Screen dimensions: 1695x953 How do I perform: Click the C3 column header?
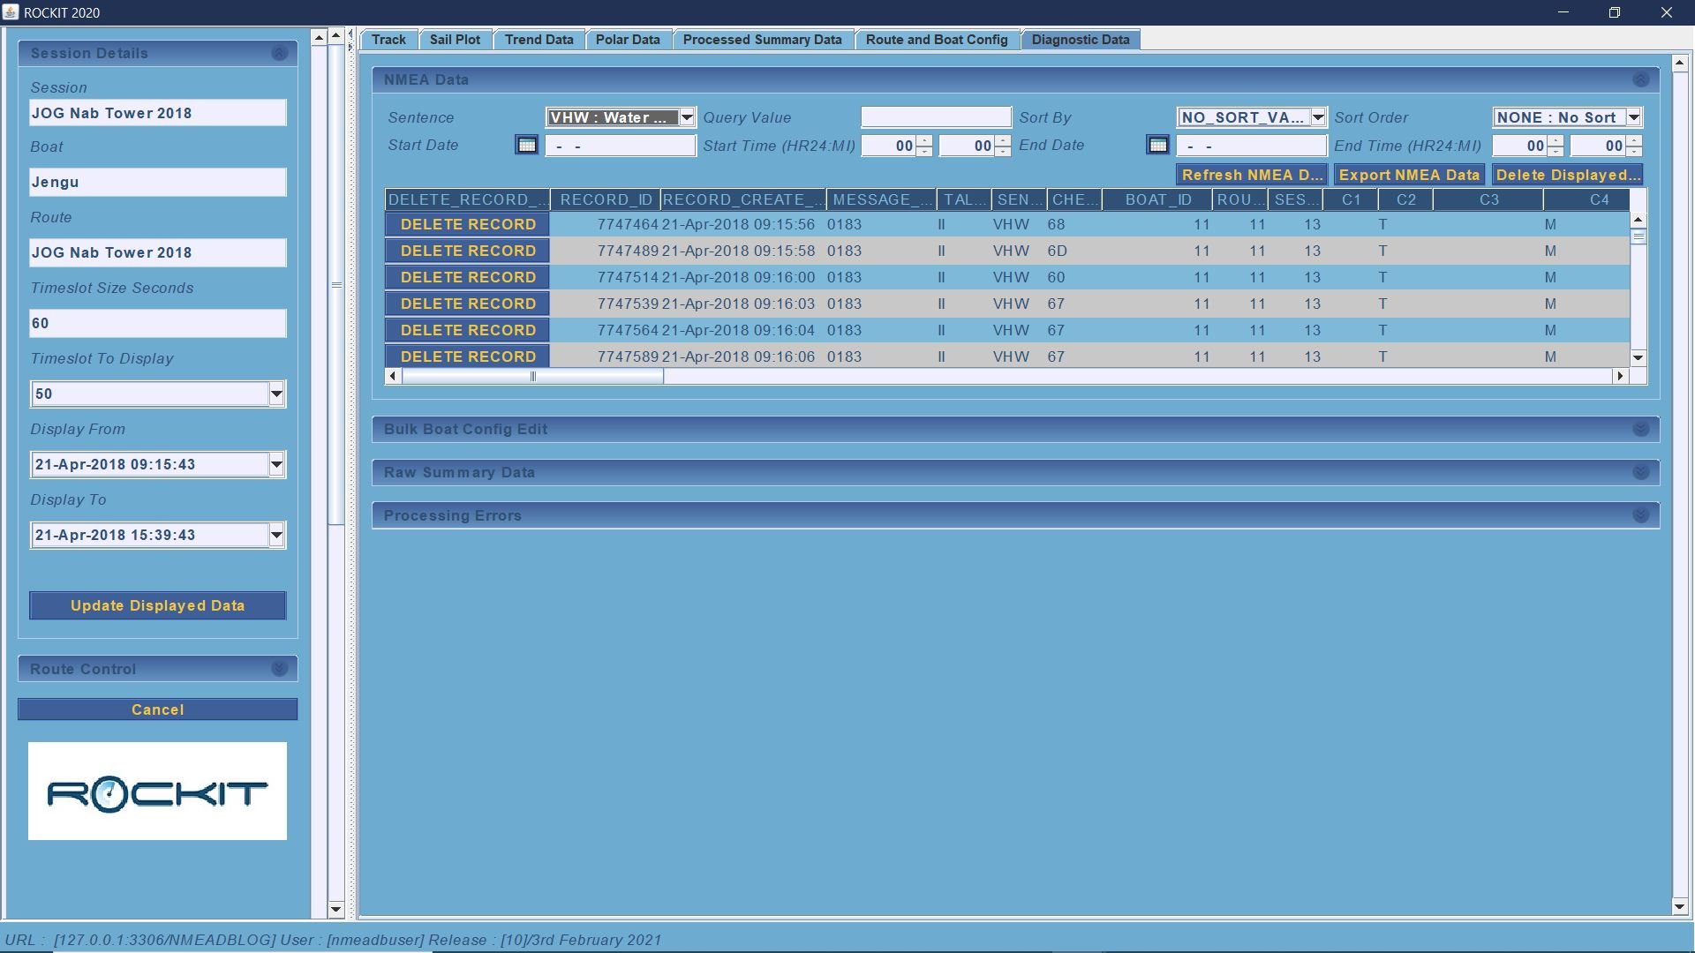[x=1488, y=199]
